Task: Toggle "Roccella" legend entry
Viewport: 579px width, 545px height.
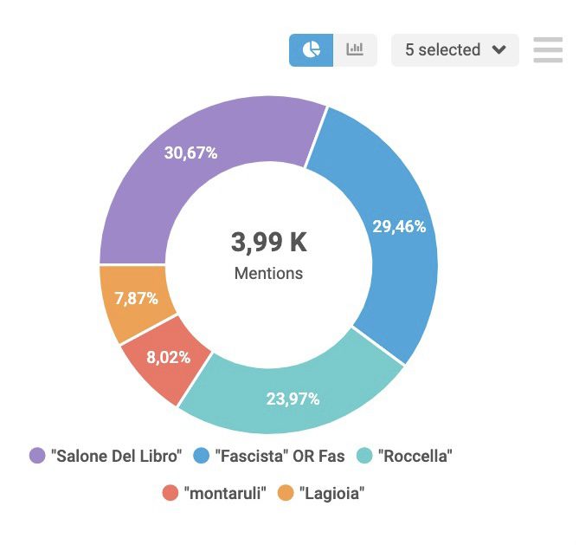Action: click(x=415, y=456)
